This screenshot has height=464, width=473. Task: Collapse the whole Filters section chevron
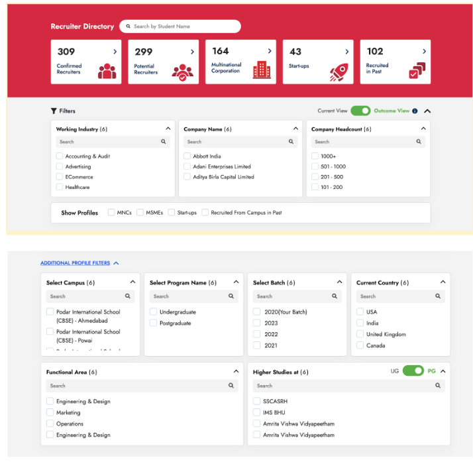click(427, 111)
